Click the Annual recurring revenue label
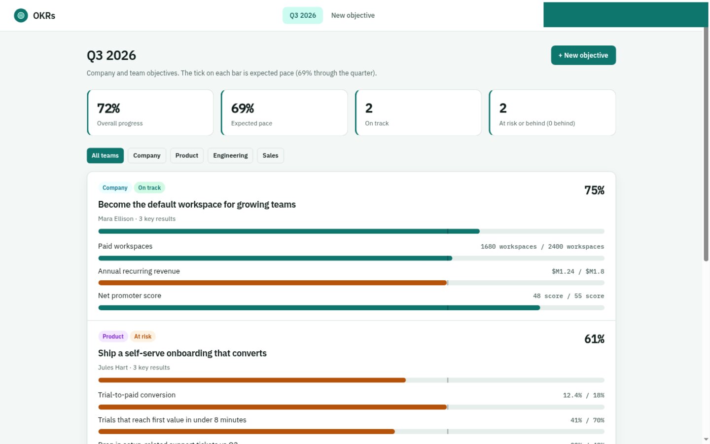Image resolution: width=710 pixels, height=444 pixels. (x=139, y=271)
